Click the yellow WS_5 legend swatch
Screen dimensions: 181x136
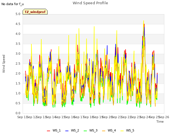pos(122,131)
